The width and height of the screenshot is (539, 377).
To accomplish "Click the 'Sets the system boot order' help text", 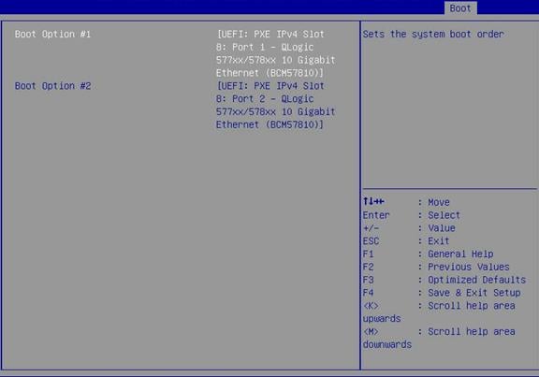I will click(433, 34).
